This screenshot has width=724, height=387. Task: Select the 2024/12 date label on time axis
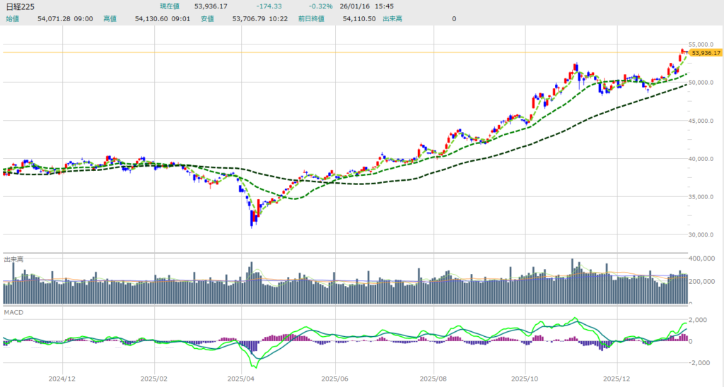(x=63, y=378)
